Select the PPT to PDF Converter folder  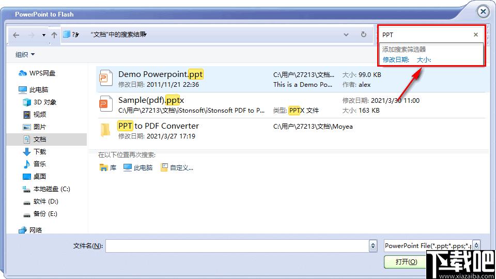coord(291,131)
